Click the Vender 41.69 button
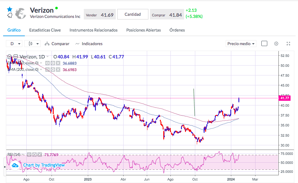The height and width of the screenshot is (183, 298). tap(100, 14)
